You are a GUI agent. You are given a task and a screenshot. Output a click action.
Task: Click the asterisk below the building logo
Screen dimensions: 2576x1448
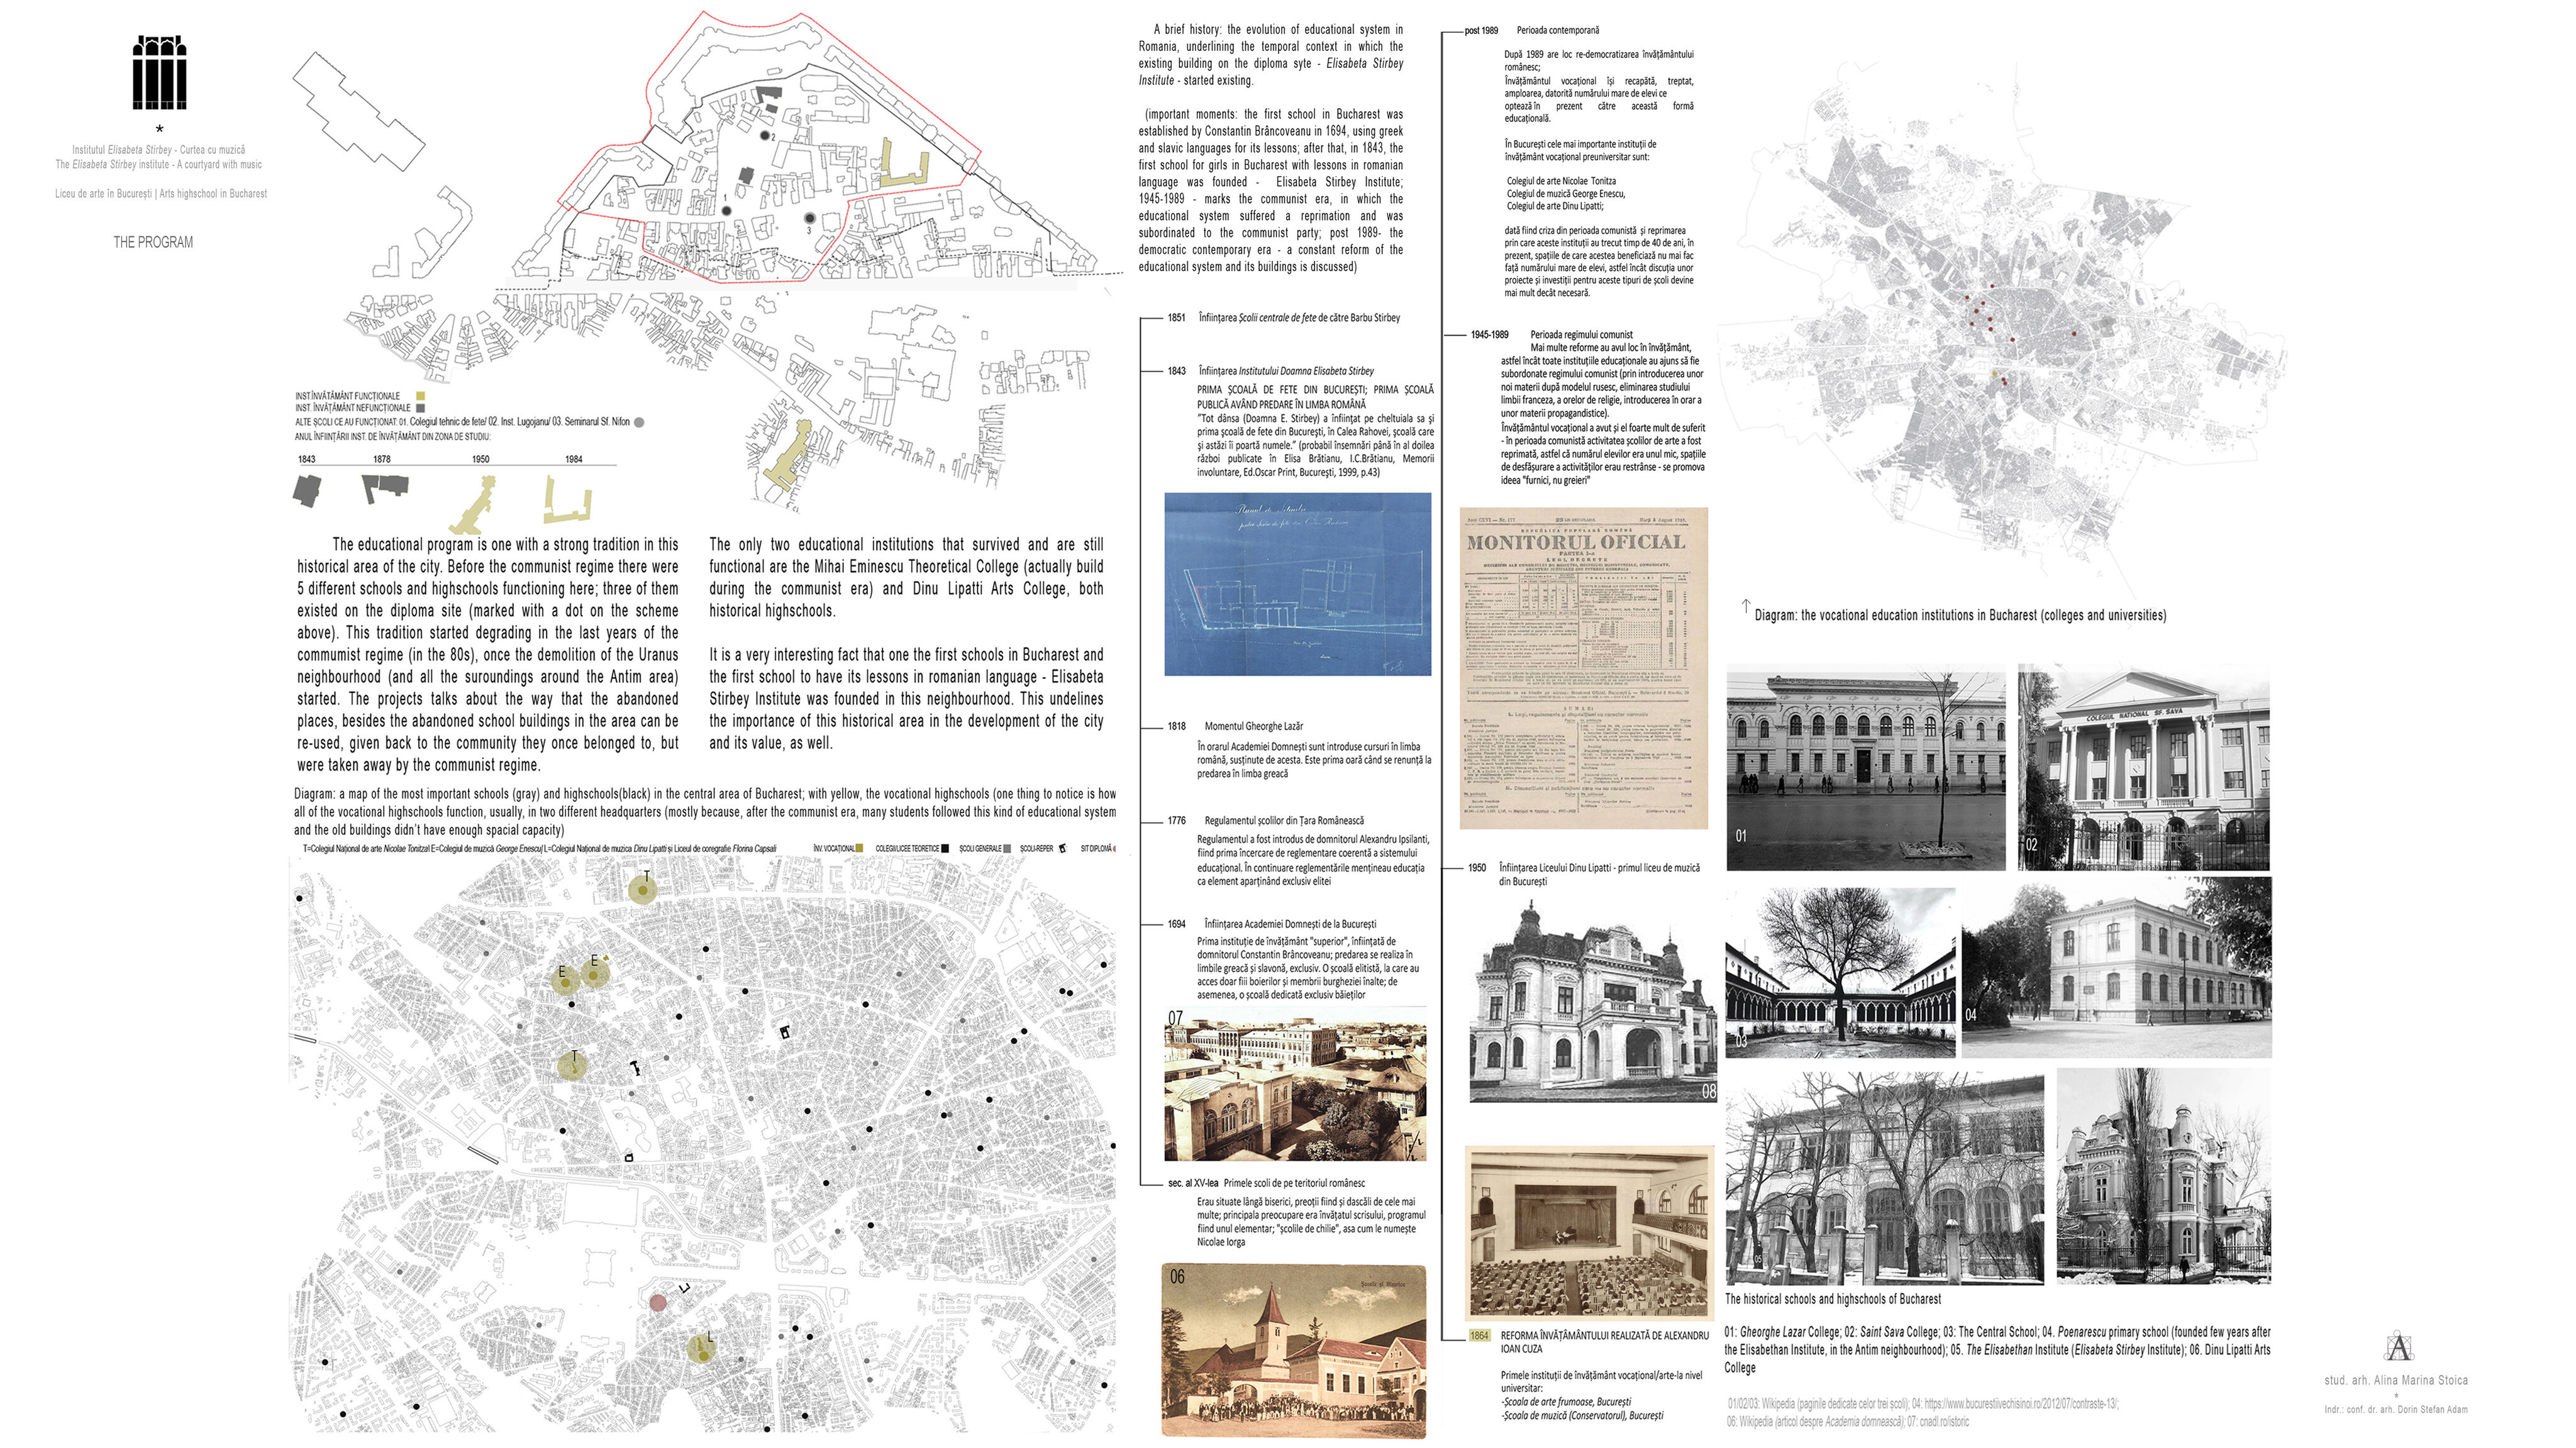tap(159, 130)
